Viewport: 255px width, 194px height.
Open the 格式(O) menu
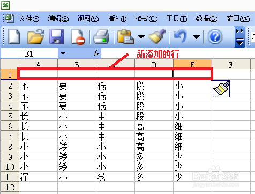tap(146, 19)
